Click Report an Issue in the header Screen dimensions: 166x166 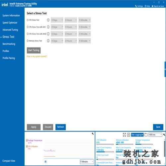tap(158, 6)
